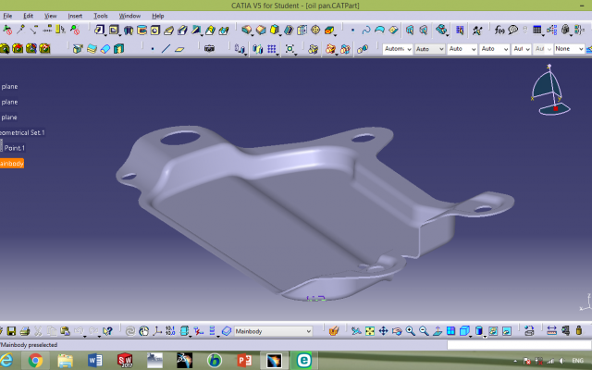The height and width of the screenshot is (370, 592).
Task: Click the compass at top right
Action: coord(550,90)
